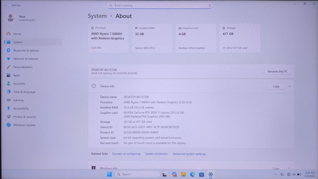Click the battery tray icon
Image resolution: width=318 pixels, height=179 pixels.
pos(299,174)
